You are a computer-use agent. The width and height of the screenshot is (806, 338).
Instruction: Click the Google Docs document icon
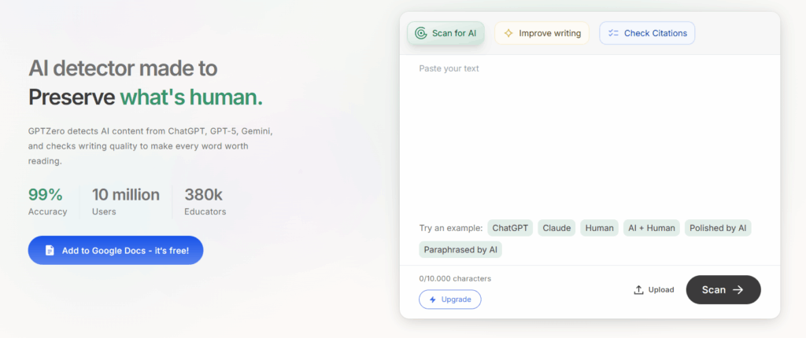[x=50, y=251]
